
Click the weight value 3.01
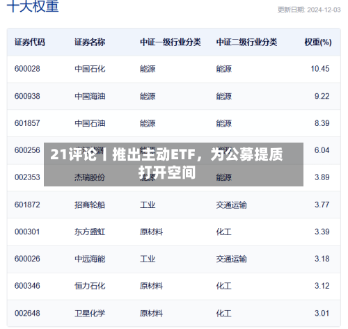[322, 313]
